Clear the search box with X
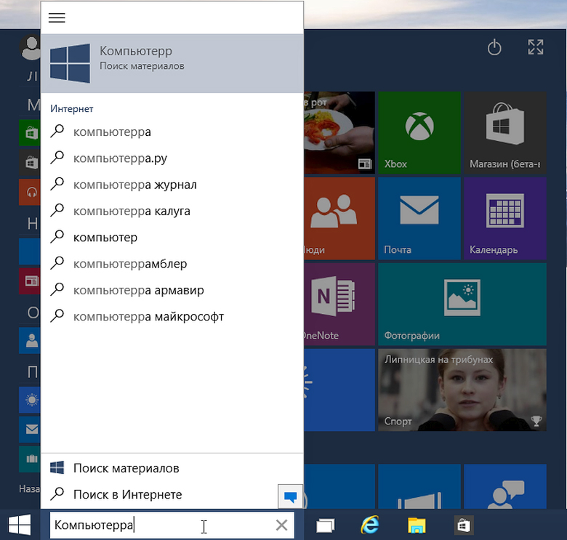 (281, 525)
